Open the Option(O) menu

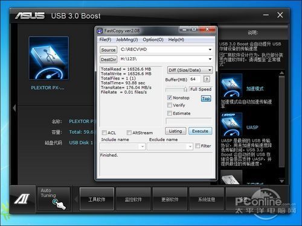pyautogui.click(x=153, y=40)
